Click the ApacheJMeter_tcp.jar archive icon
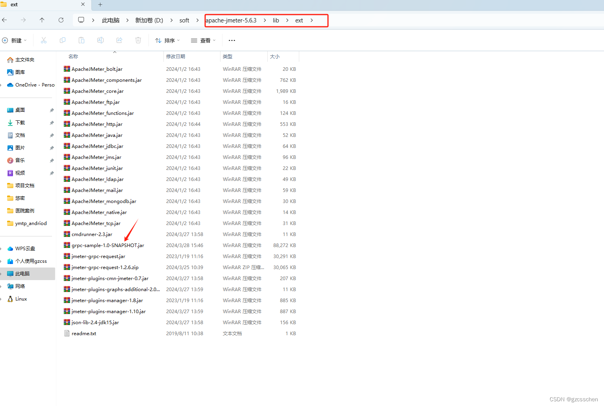 click(x=67, y=223)
